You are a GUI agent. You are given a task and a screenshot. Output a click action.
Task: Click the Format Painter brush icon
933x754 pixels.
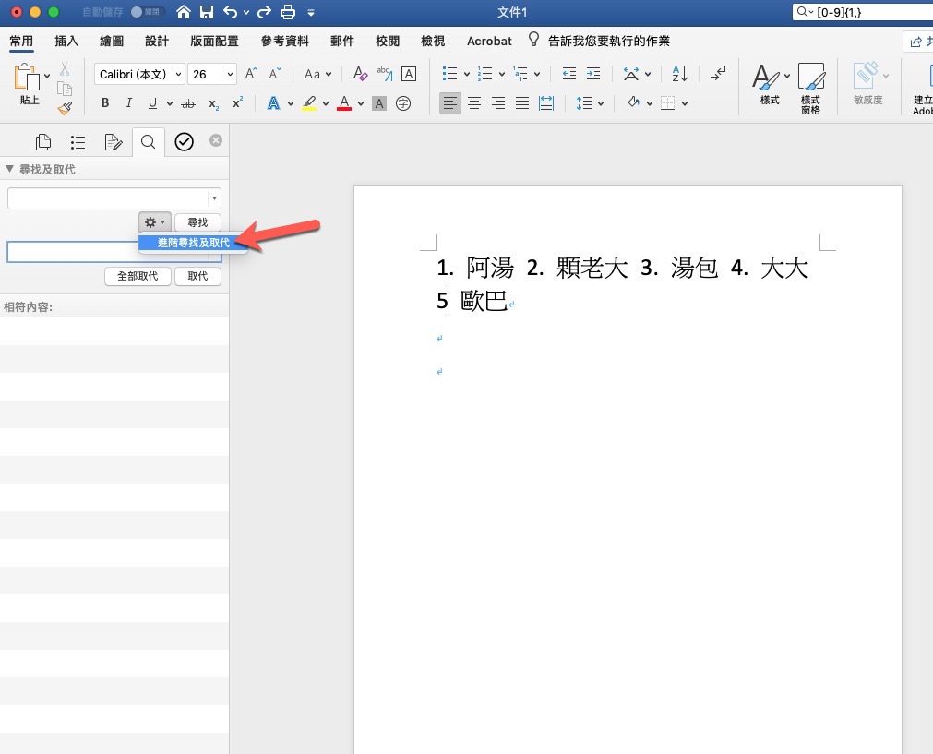coord(65,108)
